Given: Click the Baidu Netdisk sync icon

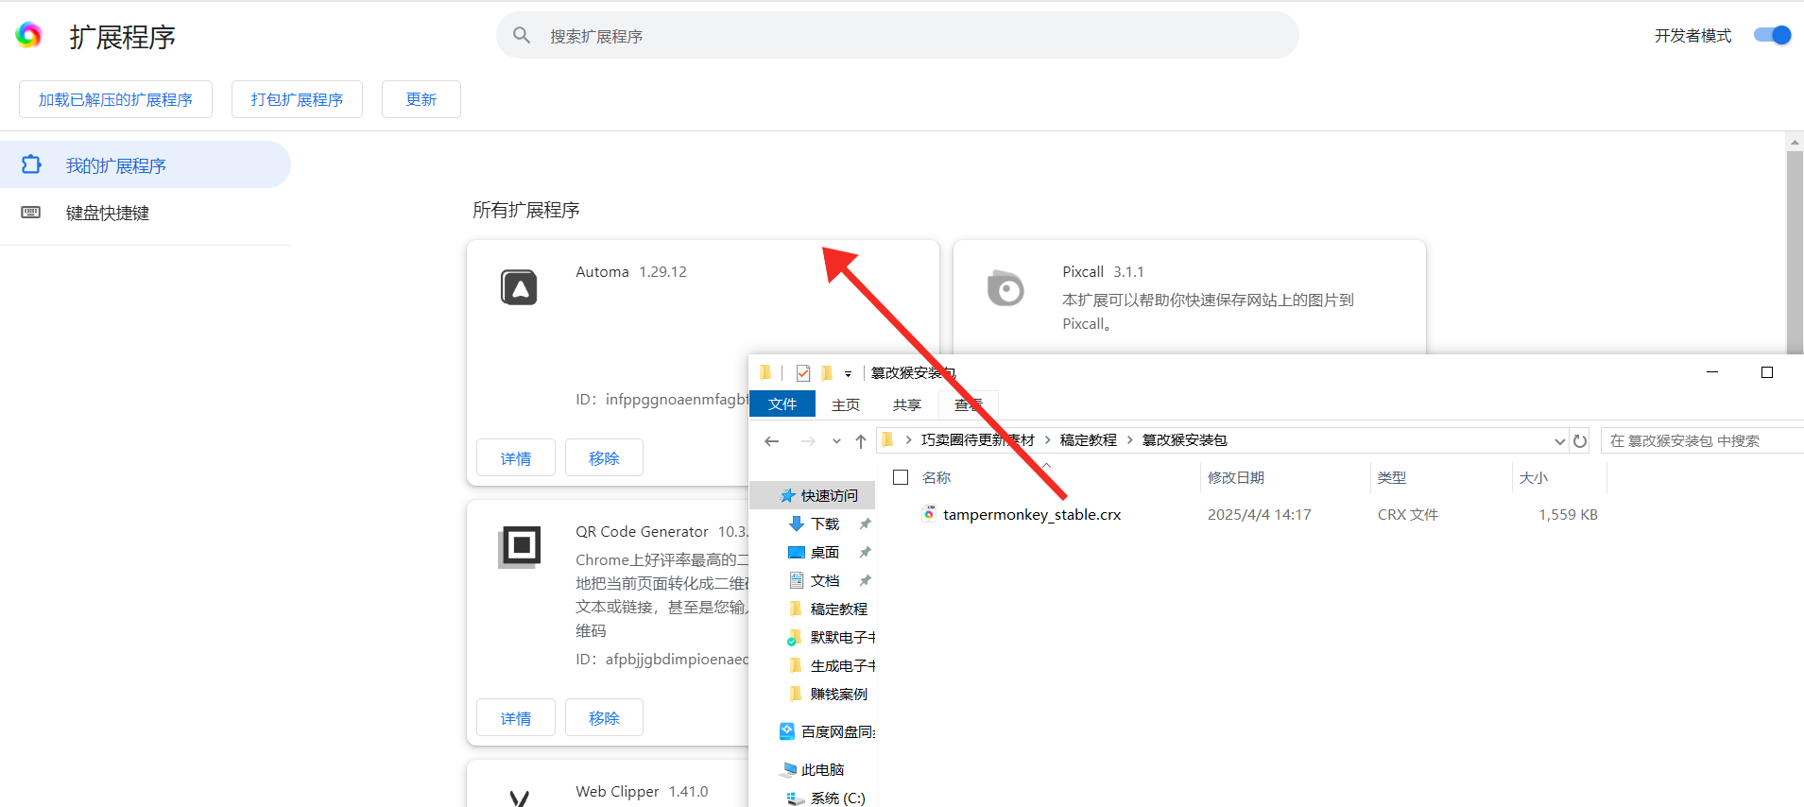Looking at the screenshot, I should point(787,731).
